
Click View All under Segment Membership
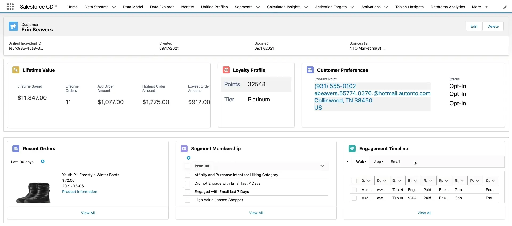(x=256, y=213)
